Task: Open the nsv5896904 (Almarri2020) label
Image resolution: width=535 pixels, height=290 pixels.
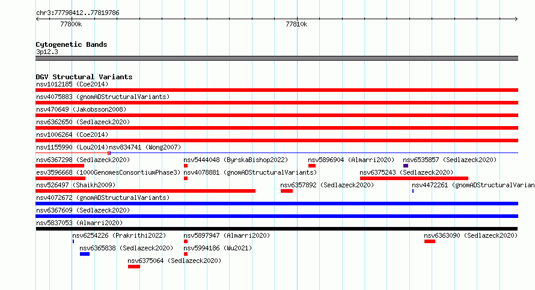Action: tap(351, 160)
